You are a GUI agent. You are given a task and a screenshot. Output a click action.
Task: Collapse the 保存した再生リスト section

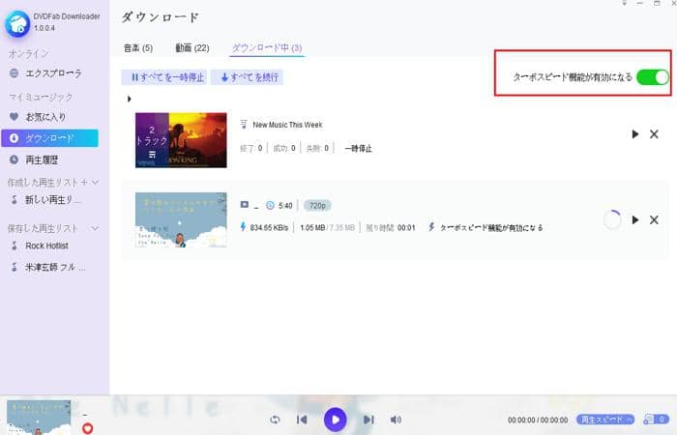click(x=95, y=228)
